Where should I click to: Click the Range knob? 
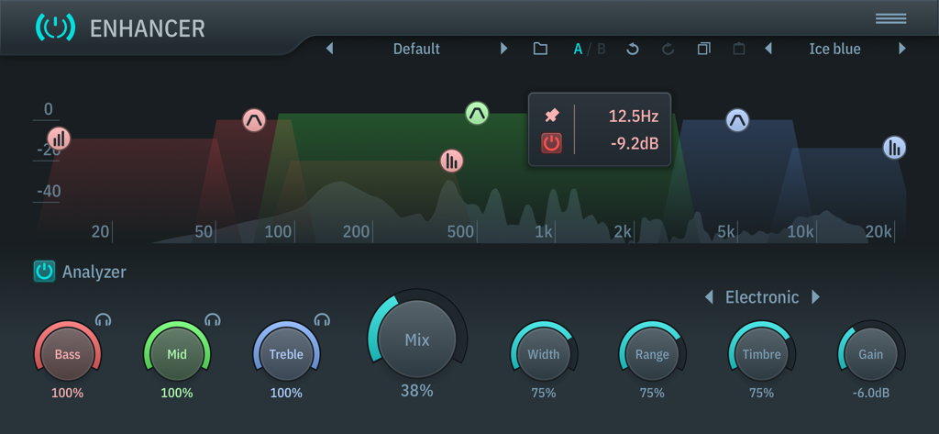click(x=652, y=354)
